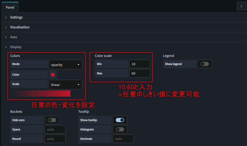Enable the Histogram switch
Image resolution: width=247 pixels, height=146 pixels.
[120, 129]
